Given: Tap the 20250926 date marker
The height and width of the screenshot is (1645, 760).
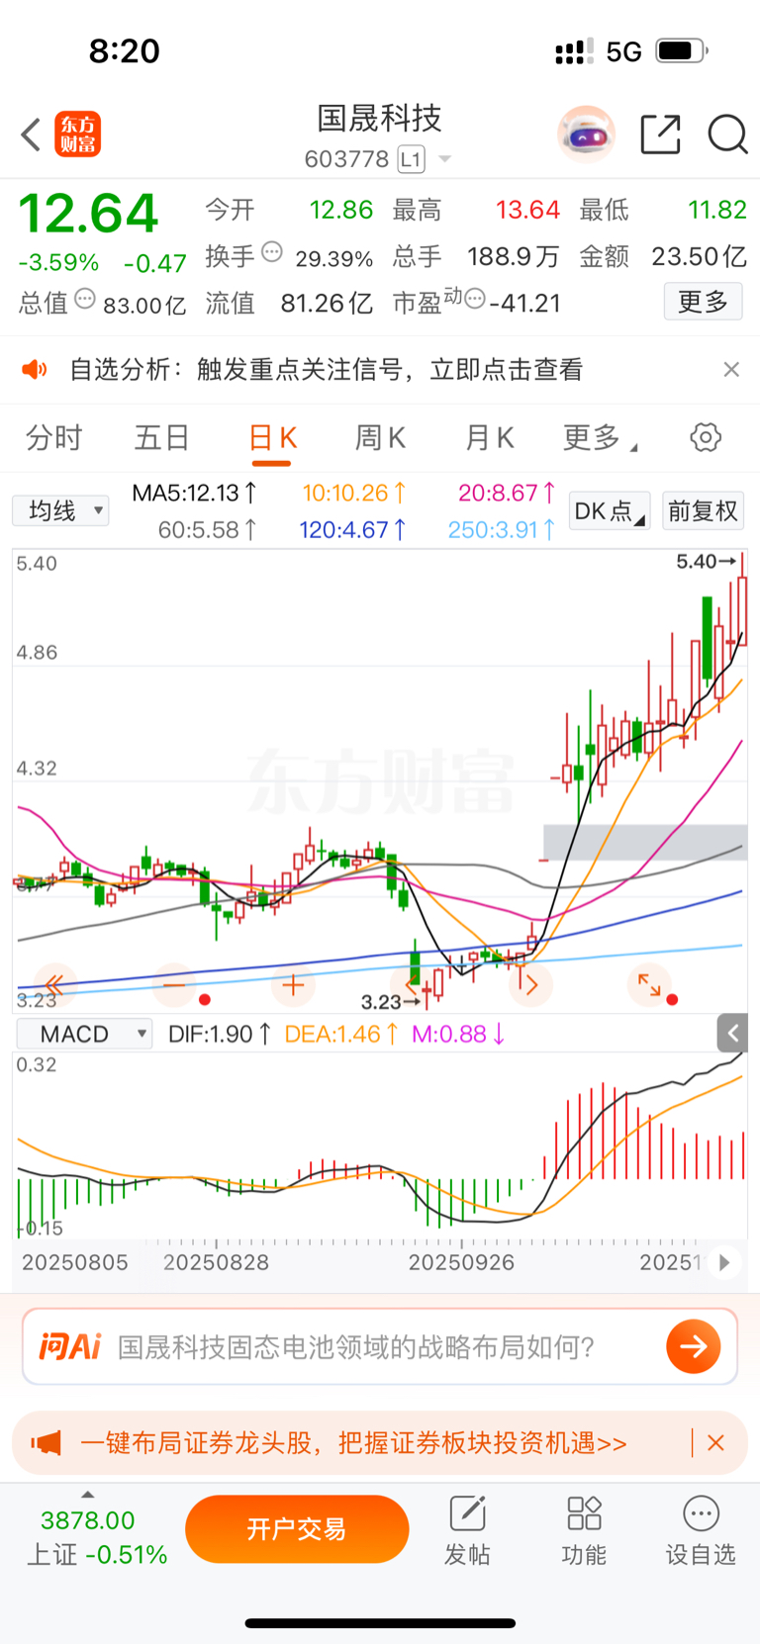Looking at the screenshot, I should pos(461,1262).
